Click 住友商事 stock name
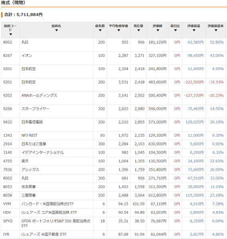The height and width of the screenshot is (239, 227). click(x=28, y=187)
